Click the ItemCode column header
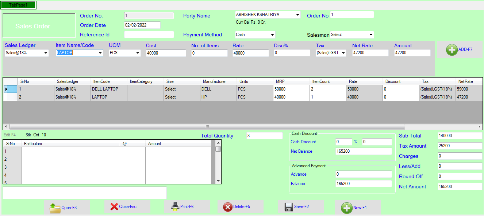This screenshot has width=484, height=216. [101, 81]
